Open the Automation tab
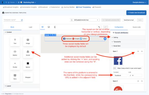 coord(54,7)
